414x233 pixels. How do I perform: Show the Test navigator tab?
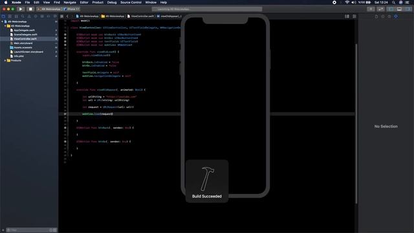click(36, 16)
